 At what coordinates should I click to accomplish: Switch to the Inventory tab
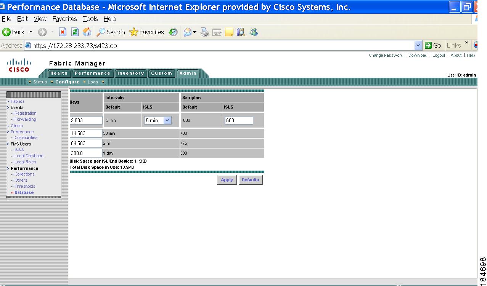[x=130, y=73]
